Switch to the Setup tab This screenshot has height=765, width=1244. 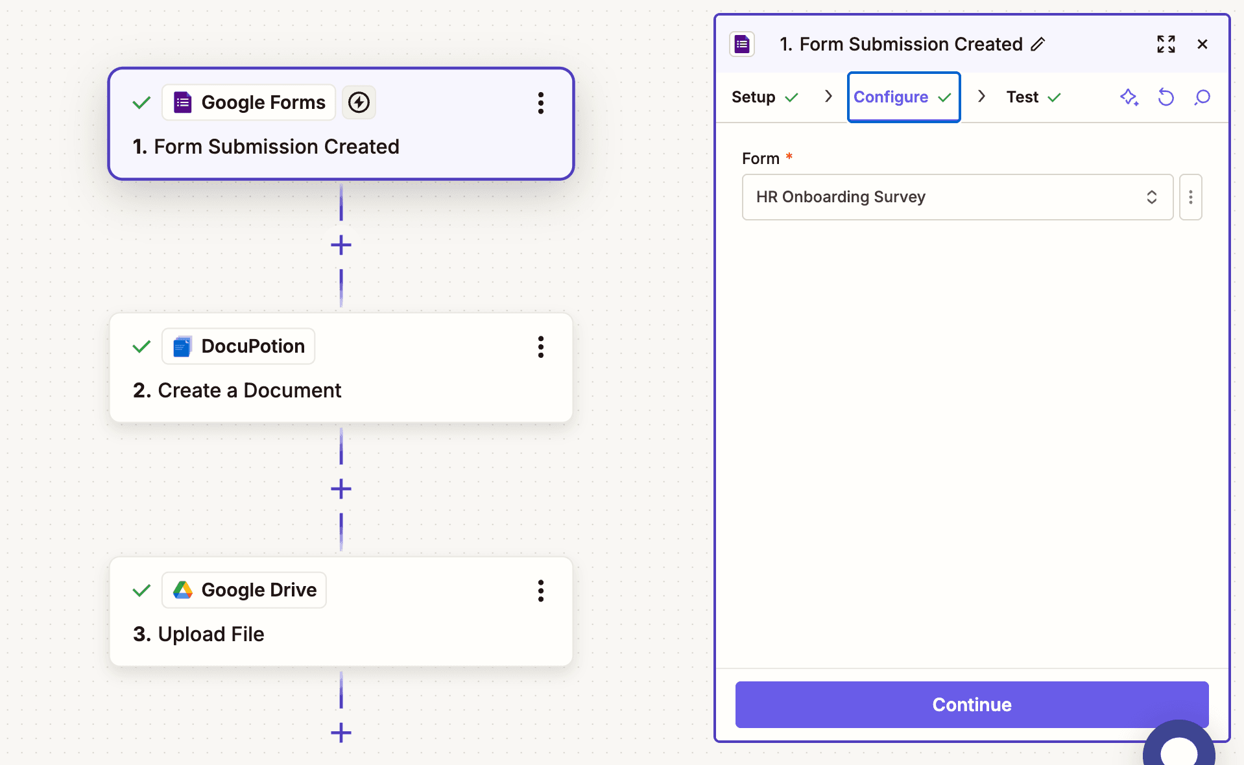point(765,97)
